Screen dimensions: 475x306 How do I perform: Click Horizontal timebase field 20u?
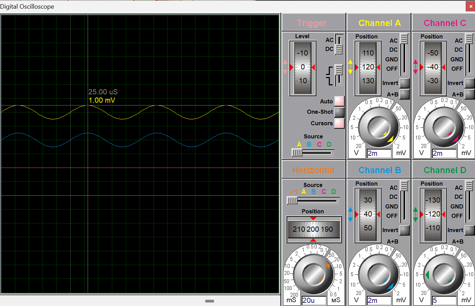(314, 300)
